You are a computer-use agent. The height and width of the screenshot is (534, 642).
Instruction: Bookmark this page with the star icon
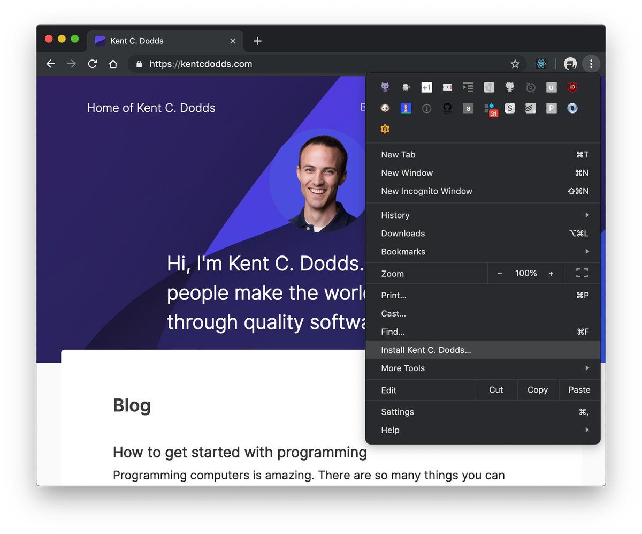[515, 64]
